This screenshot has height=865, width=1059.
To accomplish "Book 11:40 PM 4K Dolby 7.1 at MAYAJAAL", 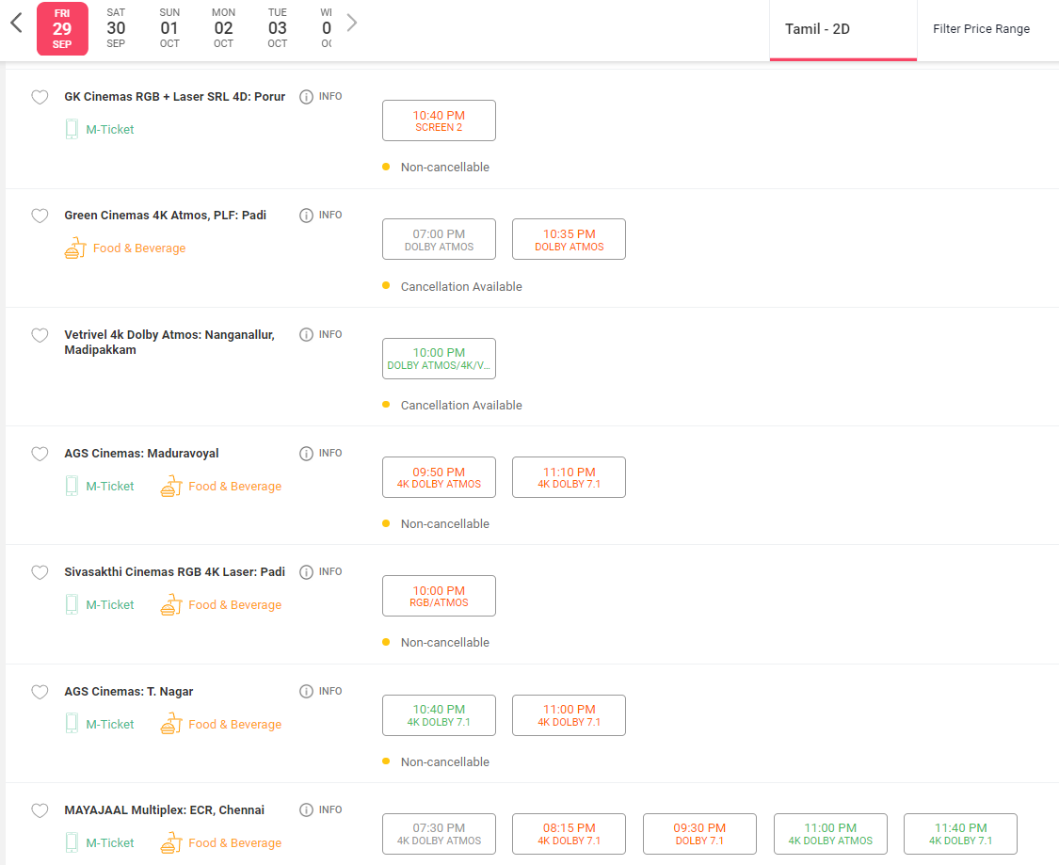I will pyautogui.click(x=961, y=834).
